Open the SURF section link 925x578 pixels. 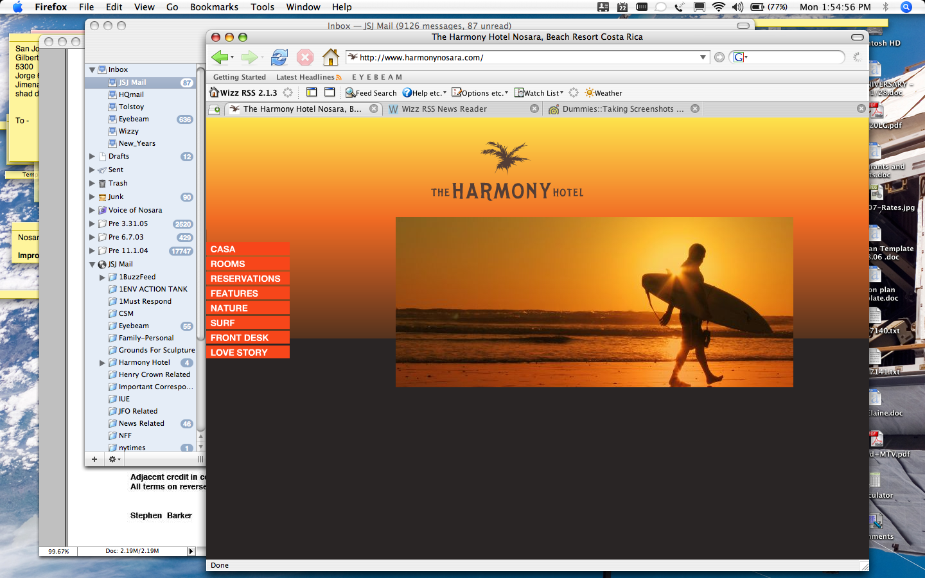coord(248,323)
